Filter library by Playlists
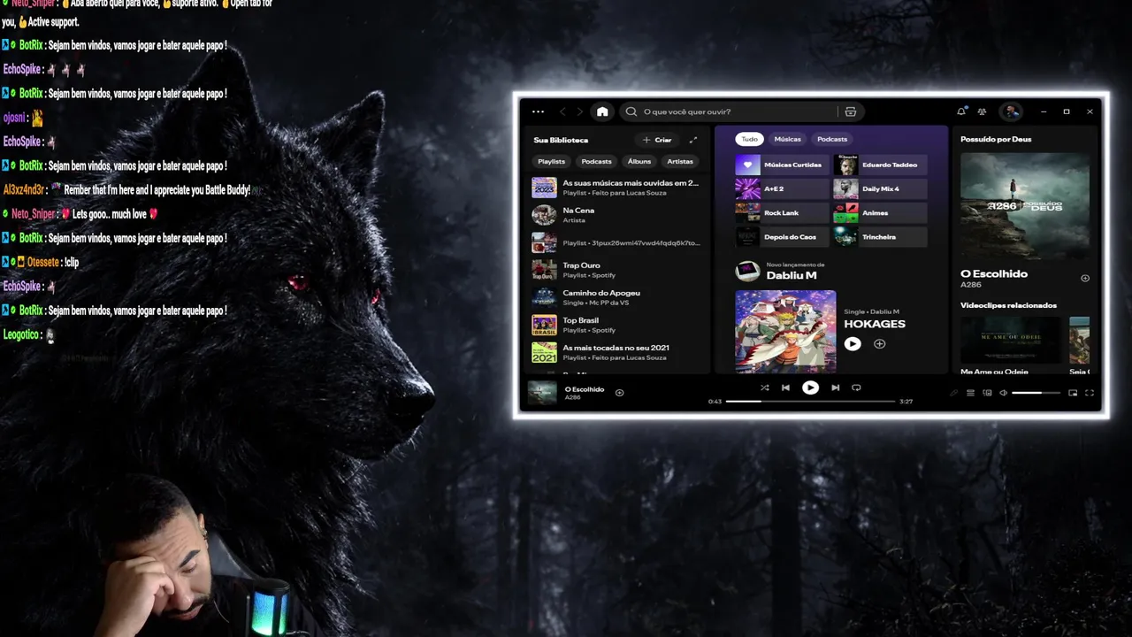Image resolution: width=1132 pixels, height=637 pixels. pyautogui.click(x=551, y=161)
